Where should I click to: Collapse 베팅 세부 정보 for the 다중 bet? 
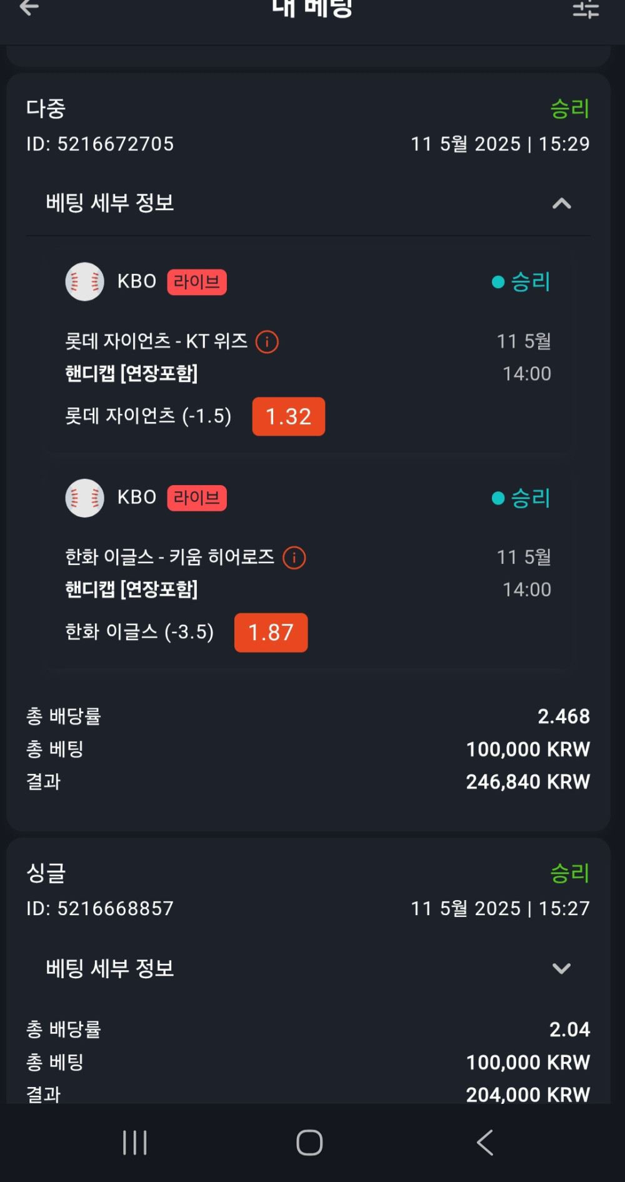coord(561,203)
